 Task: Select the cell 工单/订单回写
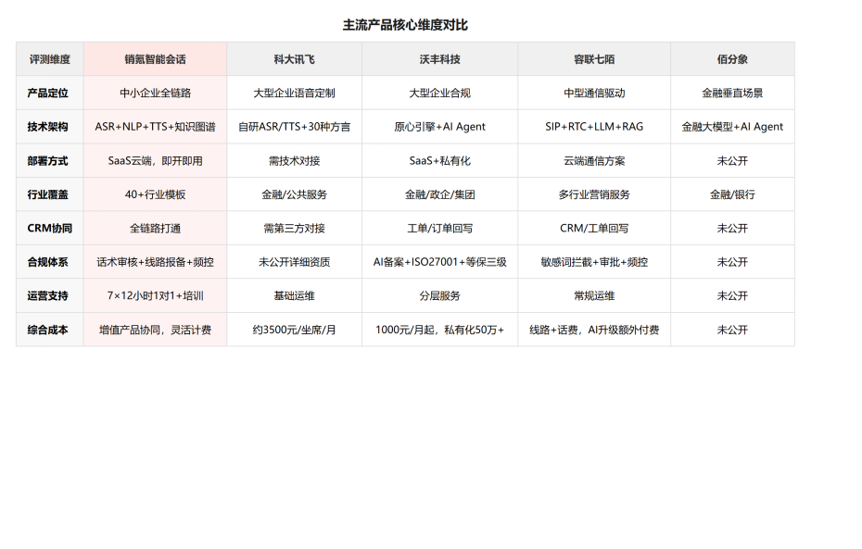[439, 229]
